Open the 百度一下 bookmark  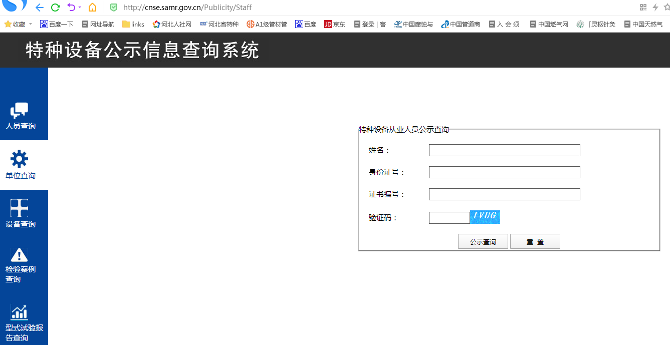(57, 24)
